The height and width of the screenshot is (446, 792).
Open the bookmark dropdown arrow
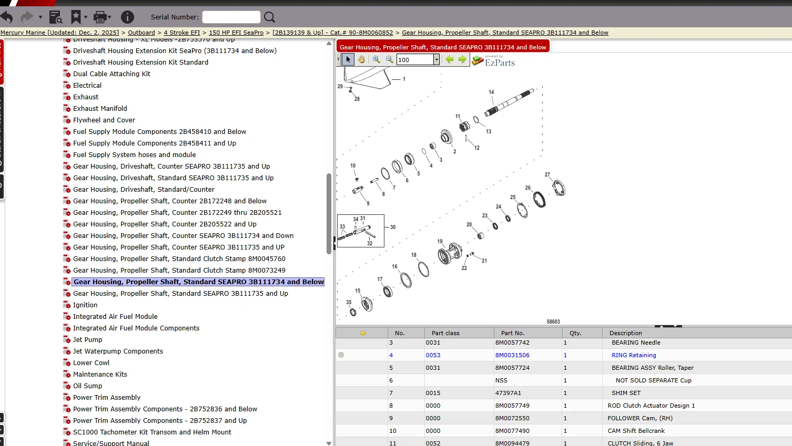pos(86,17)
